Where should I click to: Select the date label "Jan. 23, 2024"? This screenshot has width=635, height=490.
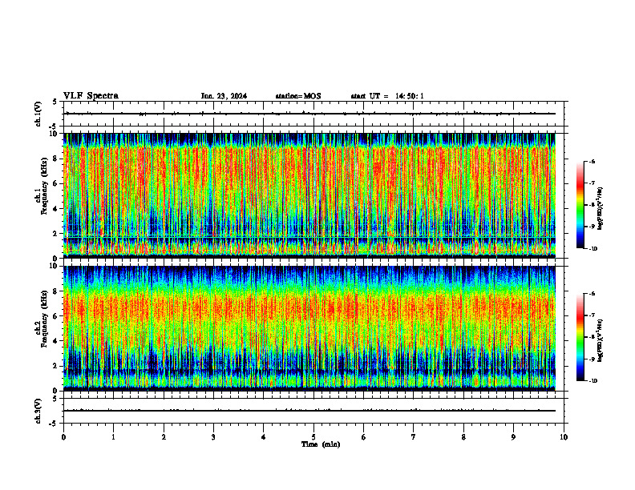224,96
